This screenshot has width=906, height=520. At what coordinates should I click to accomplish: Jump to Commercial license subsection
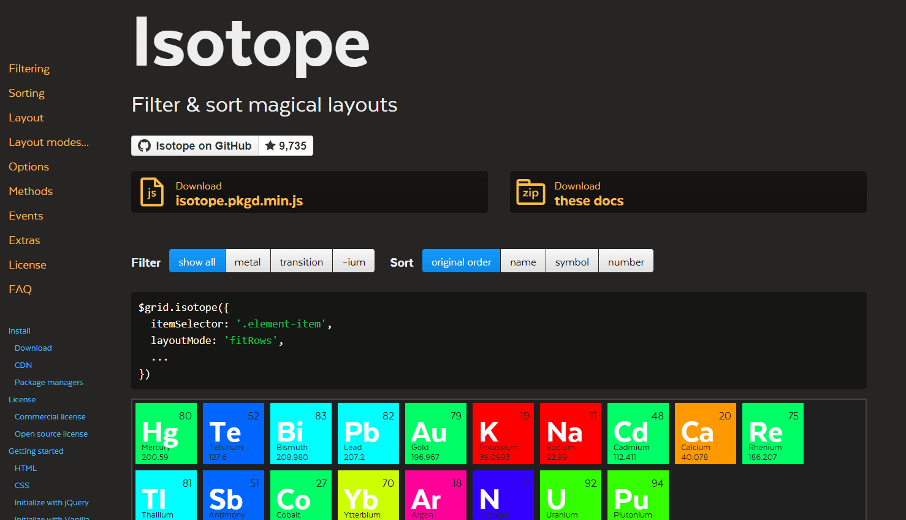(50, 416)
